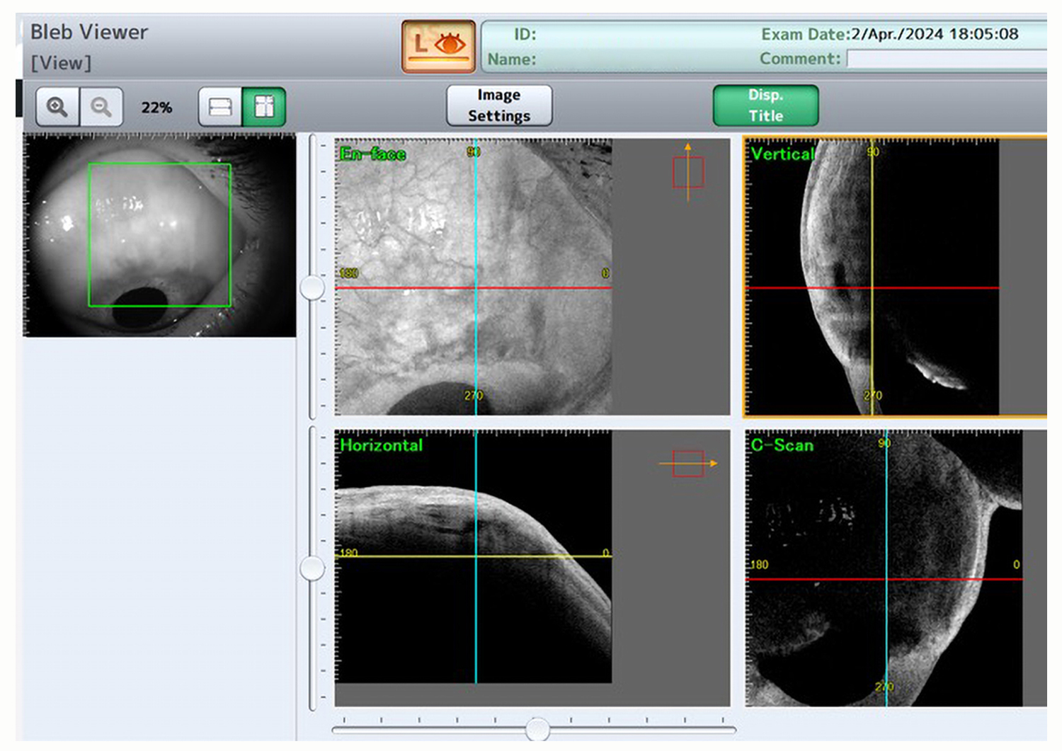Click the Bleb Viewer title
The width and height of the screenshot is (1062, 751).
click(89, 32)
